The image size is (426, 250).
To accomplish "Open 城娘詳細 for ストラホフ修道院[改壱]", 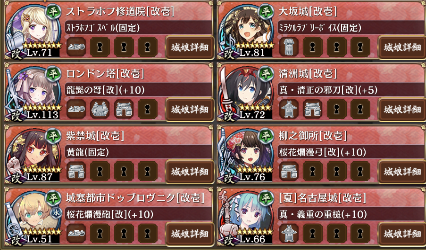I will click(x=189, y=47).
